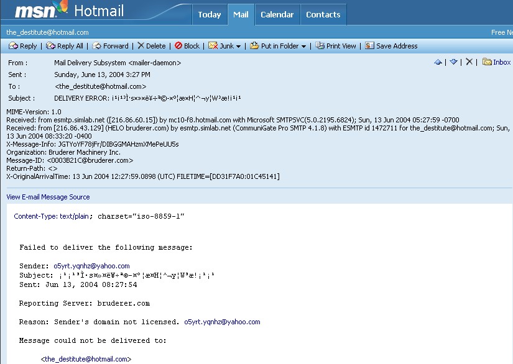Open Print View using printer icon
Screen dimensions: 513x364
point(320,46)
